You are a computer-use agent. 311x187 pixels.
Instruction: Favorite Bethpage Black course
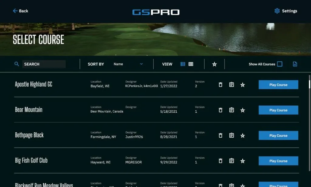(243, 136)
